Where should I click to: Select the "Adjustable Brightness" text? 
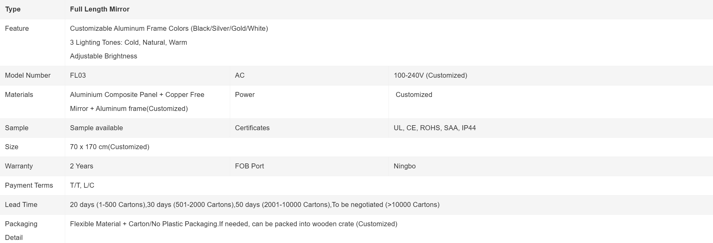click(x=103, y=56)
